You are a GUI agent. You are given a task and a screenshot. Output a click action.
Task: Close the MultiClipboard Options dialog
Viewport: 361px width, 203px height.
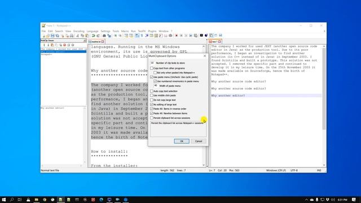(205, 56)
